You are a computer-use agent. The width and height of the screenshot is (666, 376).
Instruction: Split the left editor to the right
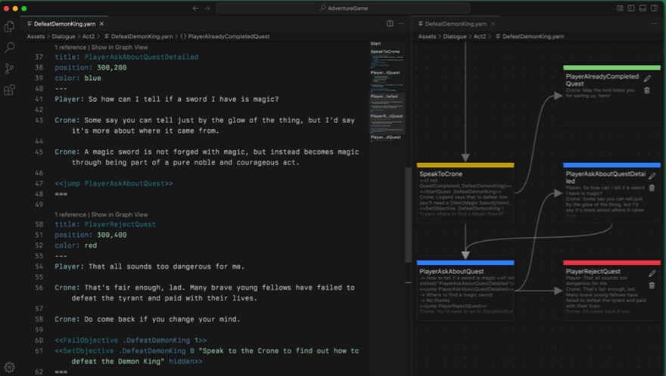[390, 23]
